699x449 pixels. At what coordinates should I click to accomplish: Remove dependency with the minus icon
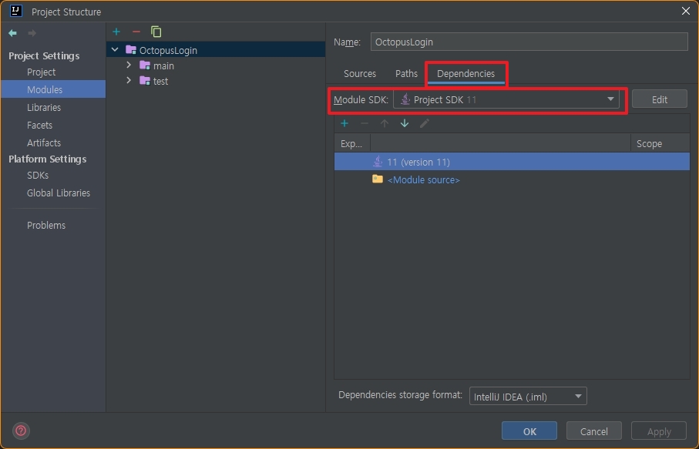click(x=365, y=123)
